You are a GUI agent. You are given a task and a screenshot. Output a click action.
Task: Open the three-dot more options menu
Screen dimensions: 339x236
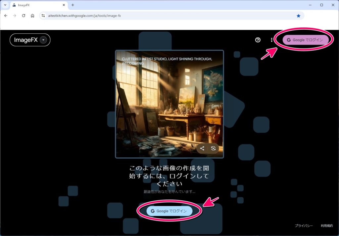(x=272, y=40)
